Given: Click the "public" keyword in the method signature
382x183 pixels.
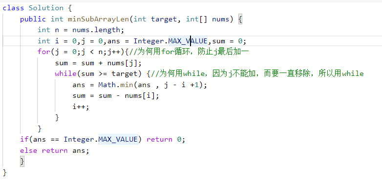Looking at the screenshot, I should (33, 19).
